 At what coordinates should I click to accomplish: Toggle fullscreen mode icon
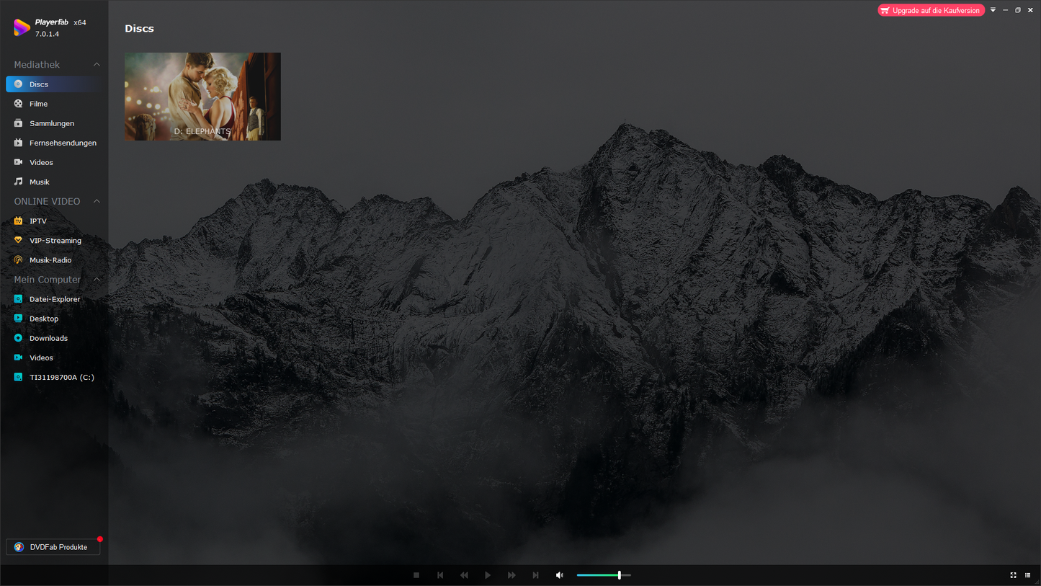[x=1013, y=575]
